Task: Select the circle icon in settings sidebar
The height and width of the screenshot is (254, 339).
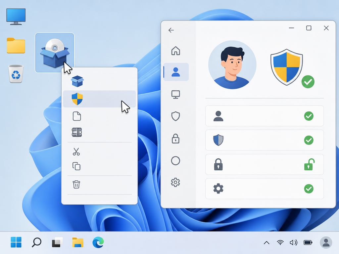Action: (175, 161)
